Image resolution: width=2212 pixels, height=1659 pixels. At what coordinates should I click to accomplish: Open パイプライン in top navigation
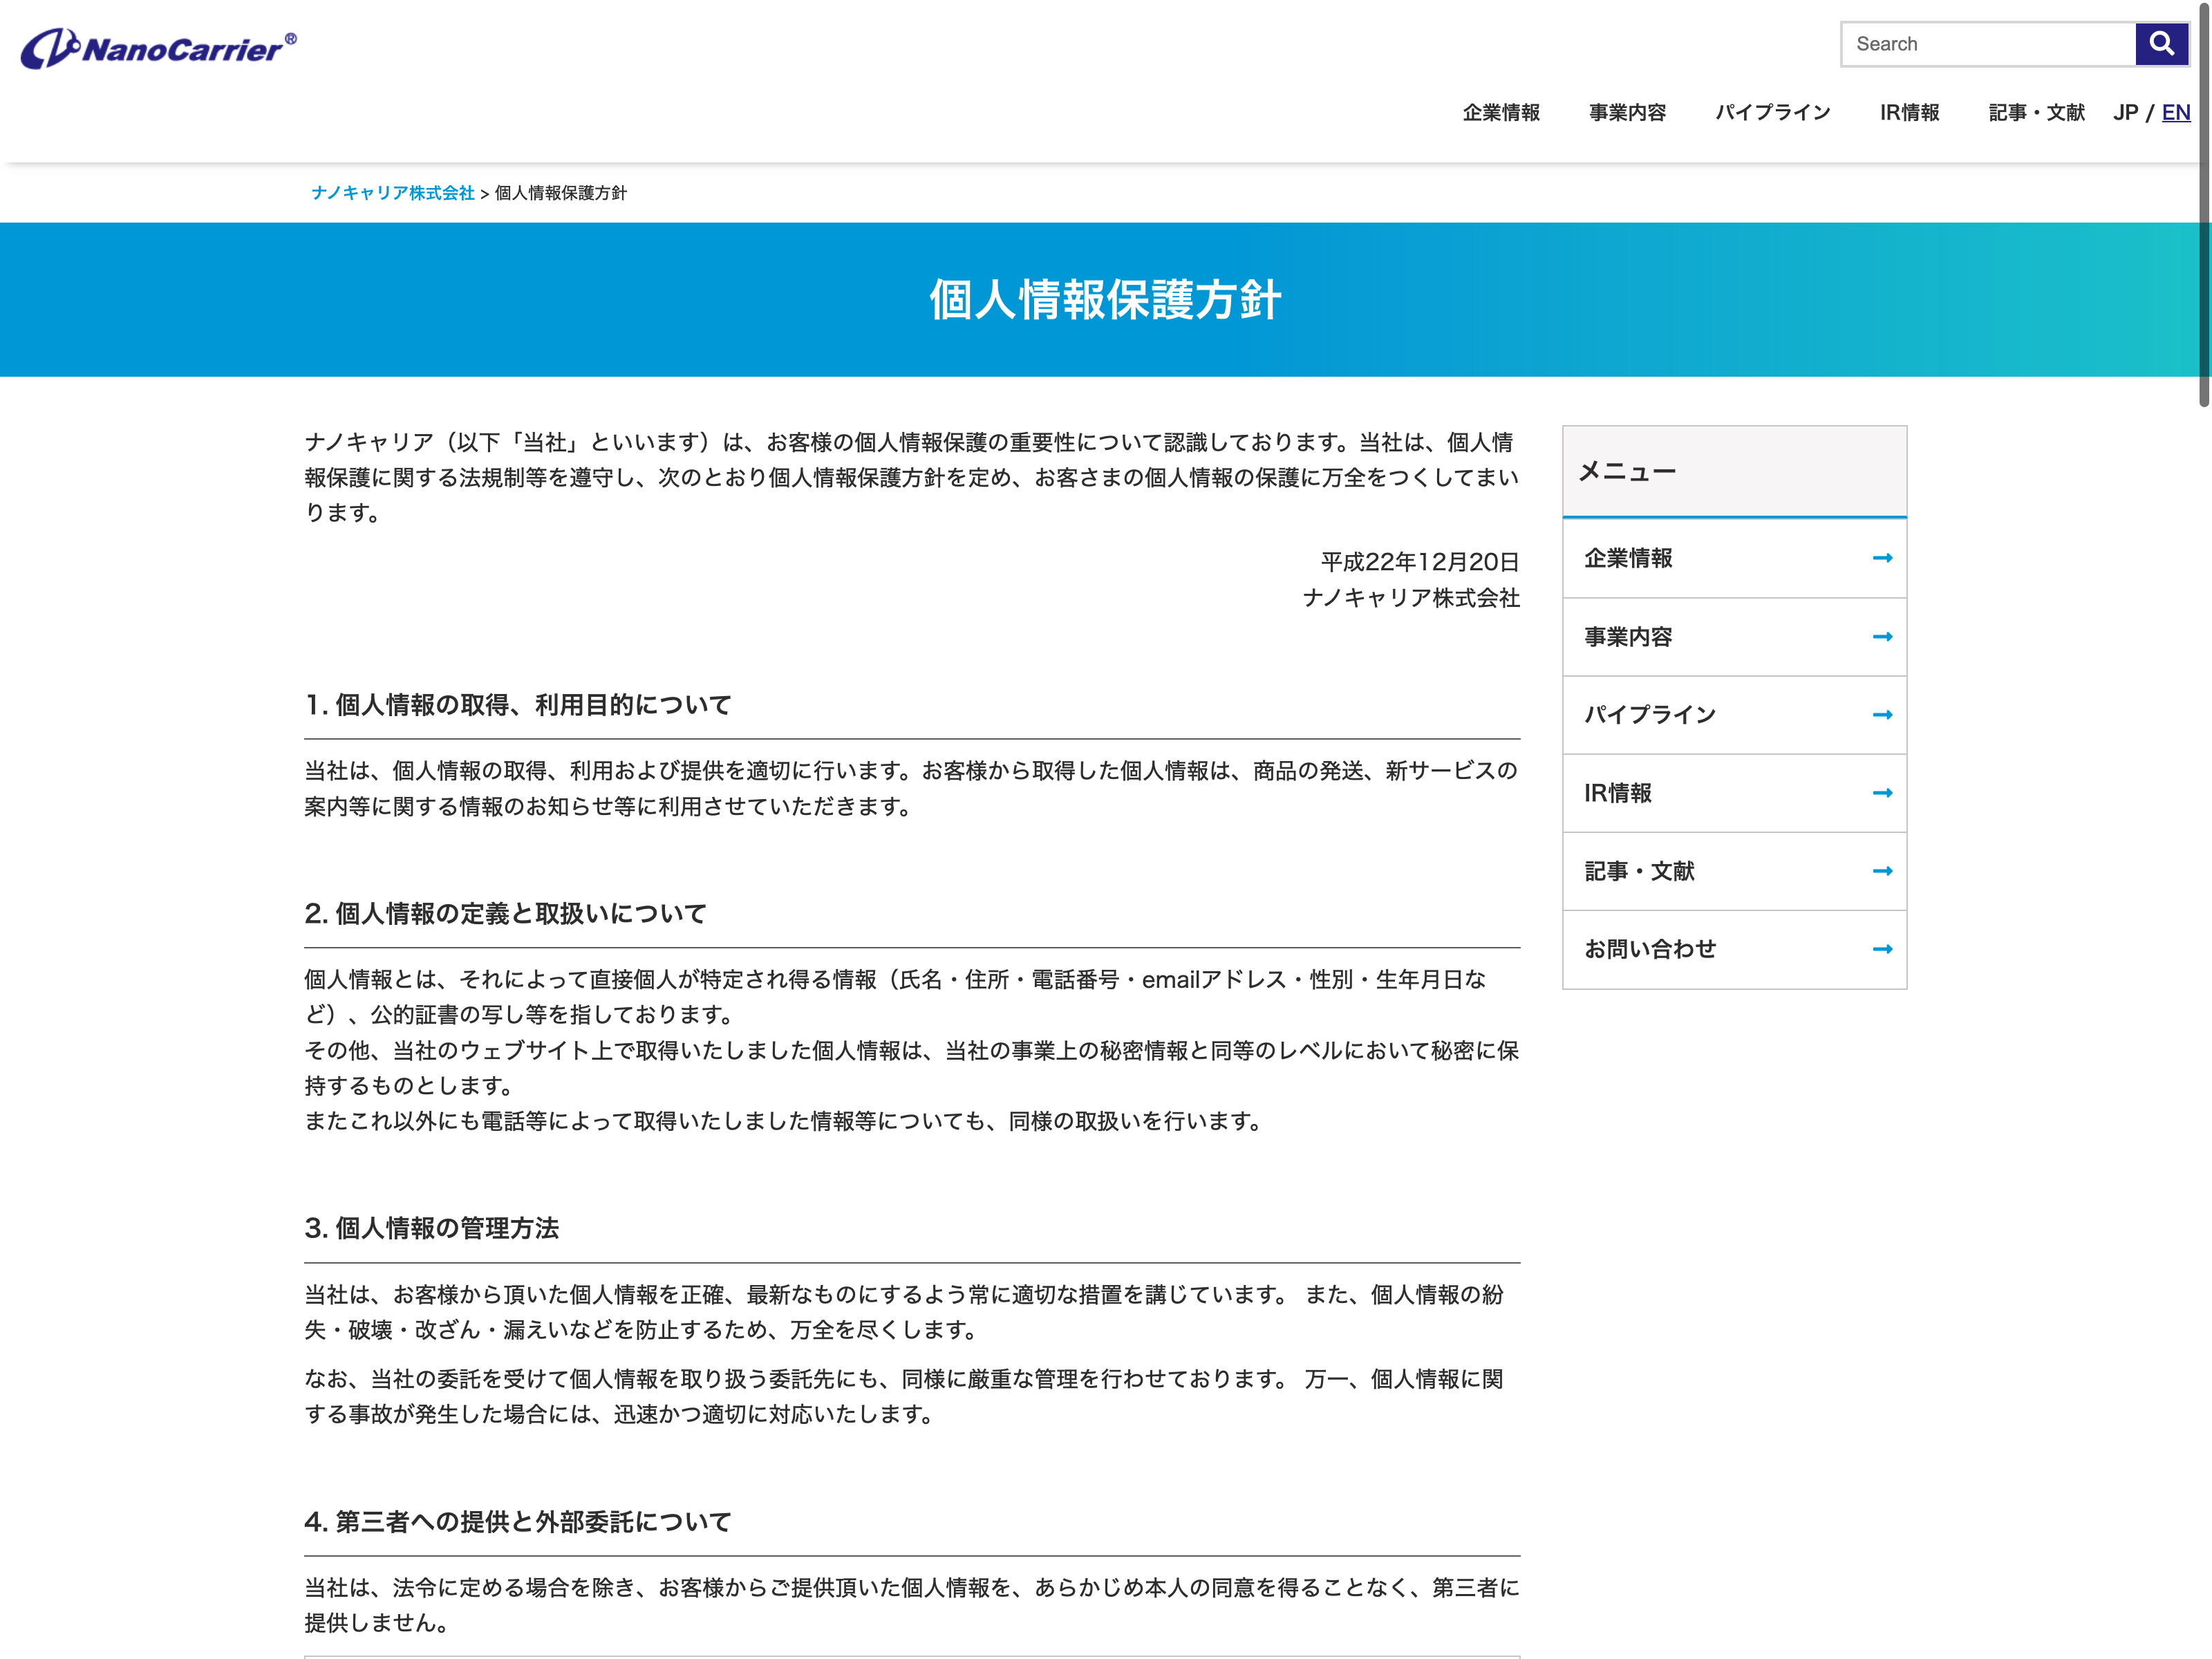tap(1772, 113)
